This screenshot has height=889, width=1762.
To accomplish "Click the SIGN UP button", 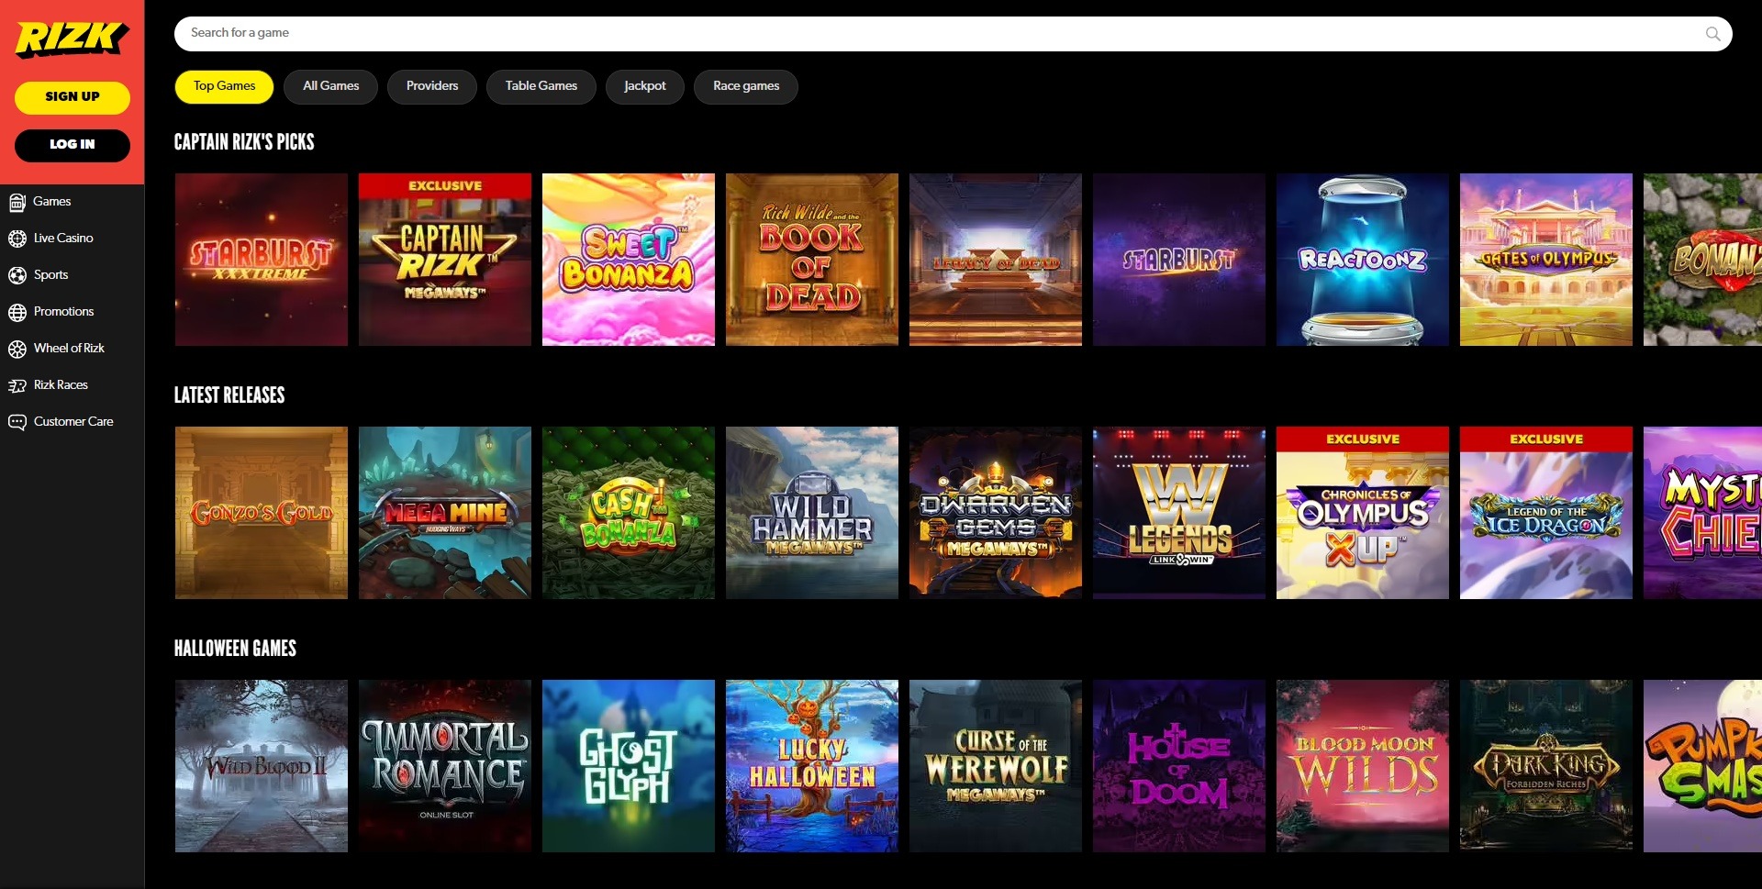I will (72, 97).
